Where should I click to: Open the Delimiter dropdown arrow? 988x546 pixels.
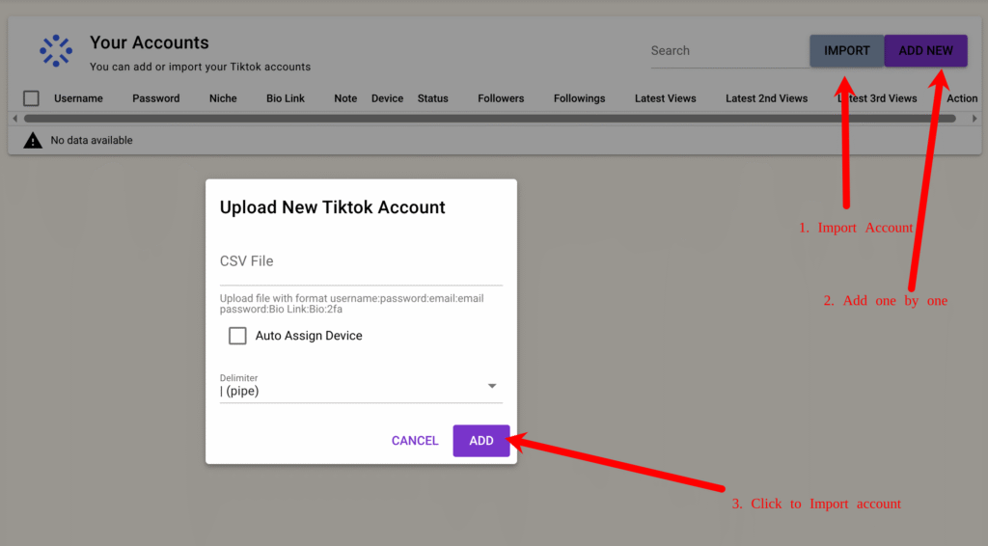(x=492, y=386)
